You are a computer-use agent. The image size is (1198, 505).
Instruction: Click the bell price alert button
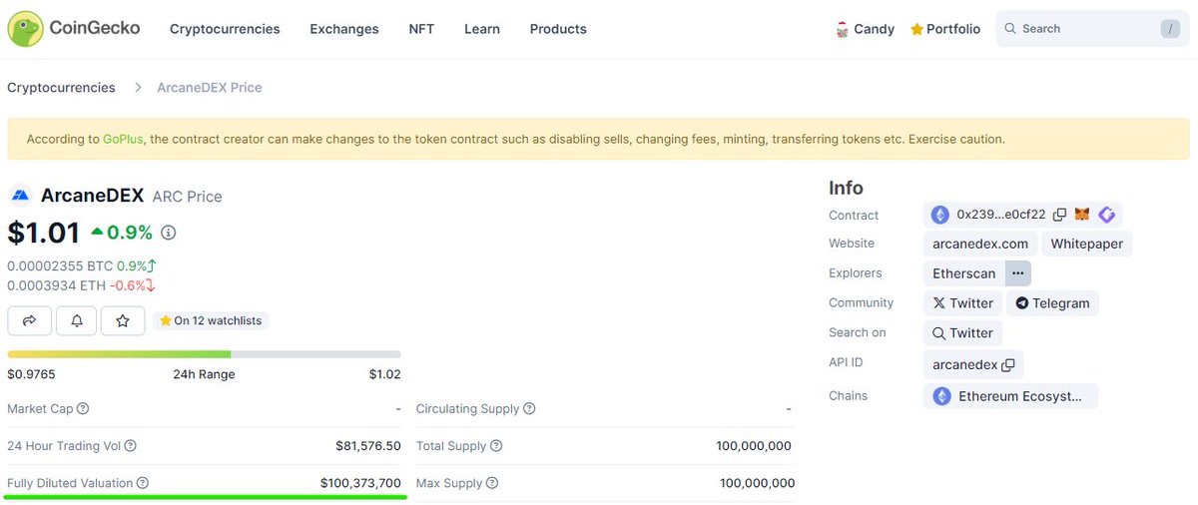click(77, 320)
